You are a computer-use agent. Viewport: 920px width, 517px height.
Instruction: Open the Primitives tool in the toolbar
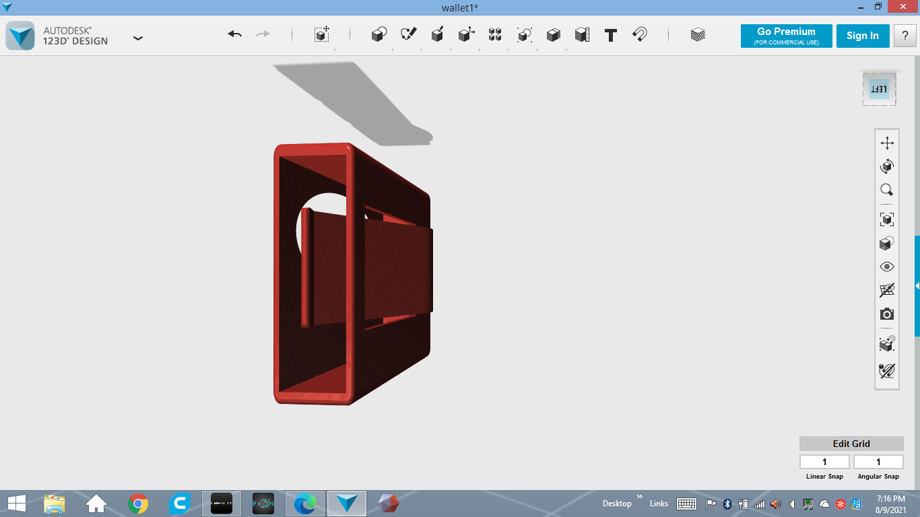[379, 35]
